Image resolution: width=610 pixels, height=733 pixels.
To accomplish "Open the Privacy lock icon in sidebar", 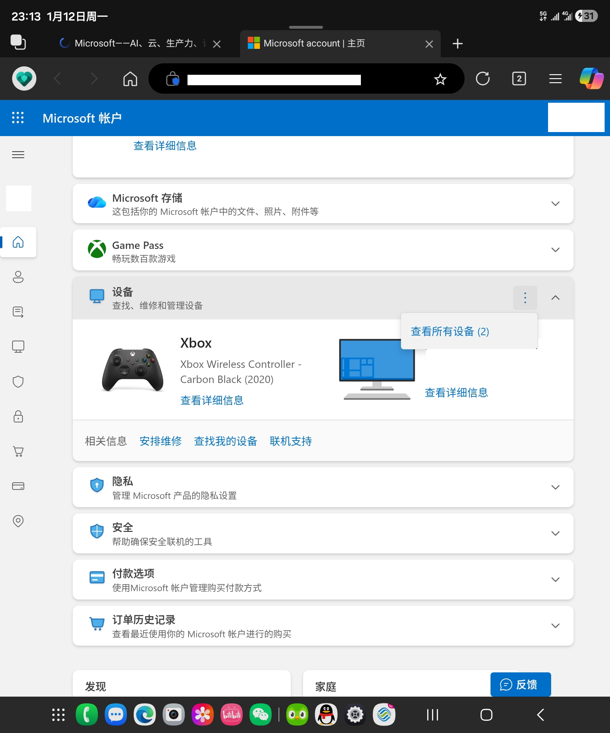I will click(18, 416).
